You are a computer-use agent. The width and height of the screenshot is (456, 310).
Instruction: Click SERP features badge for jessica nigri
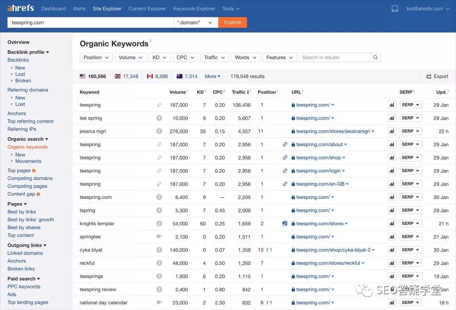(x=159, y=131)
